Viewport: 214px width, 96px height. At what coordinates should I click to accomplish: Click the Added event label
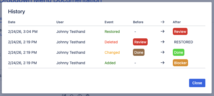[110, 63]
